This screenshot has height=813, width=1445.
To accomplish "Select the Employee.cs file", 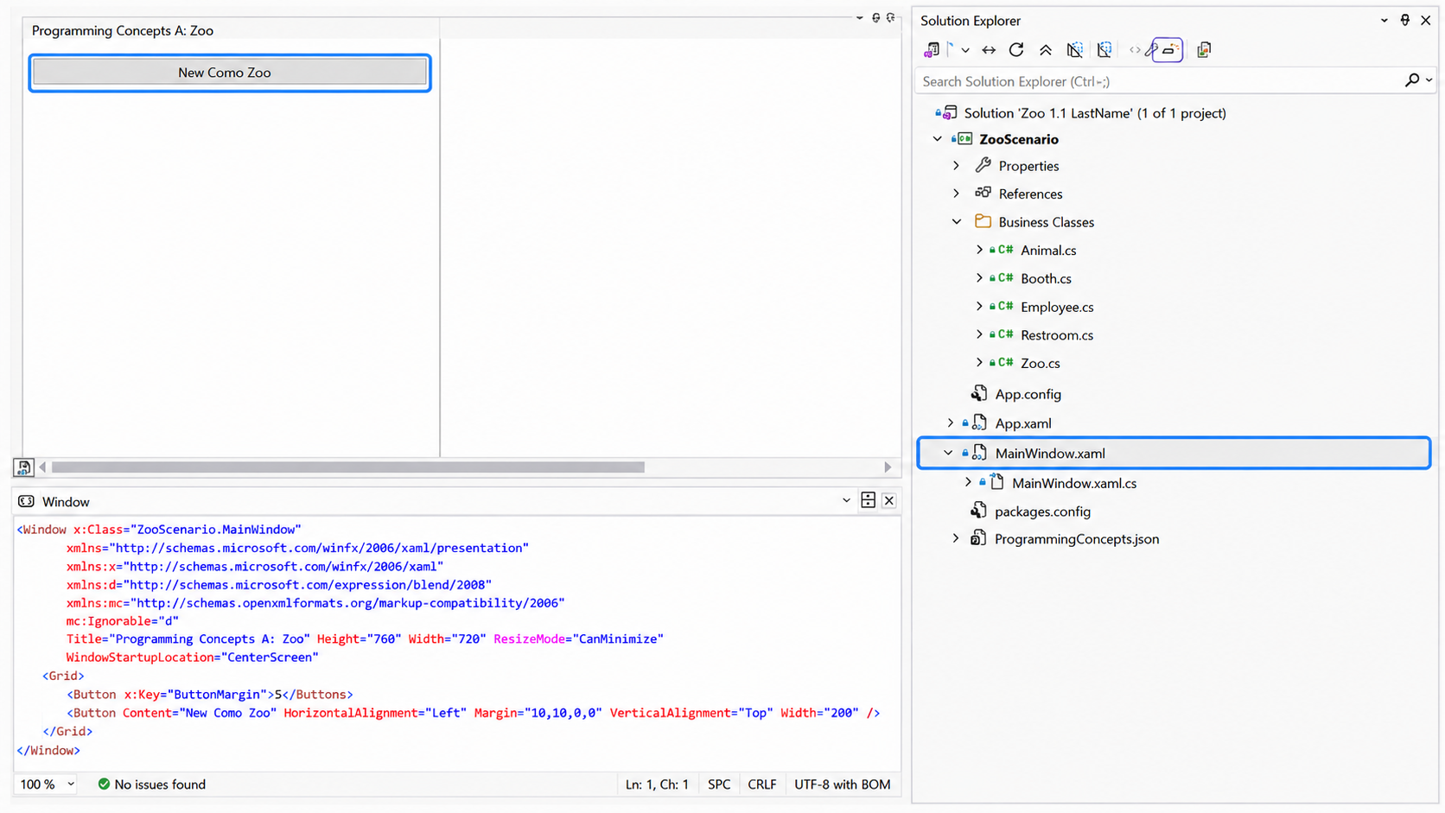I will click(1057, 307).
